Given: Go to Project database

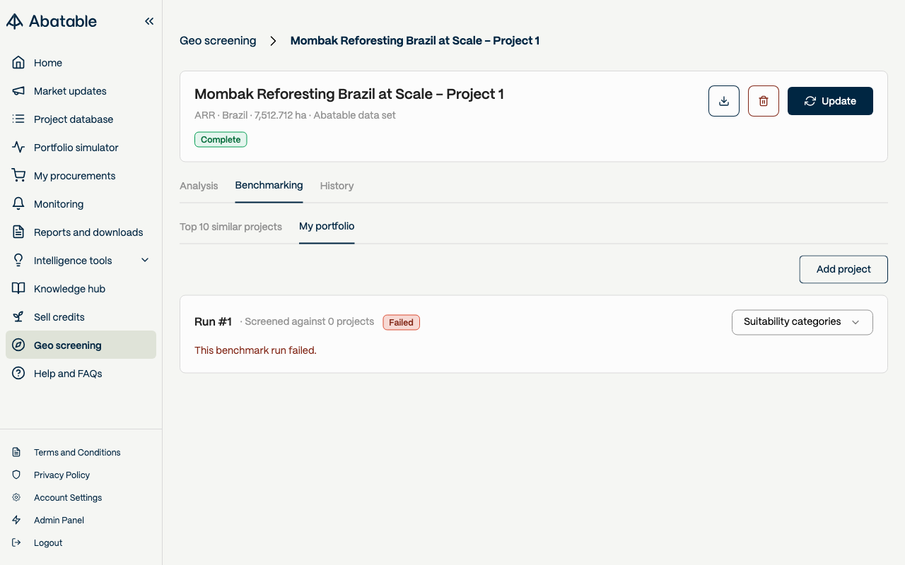Looking at the screenshot, I should 81,119.
